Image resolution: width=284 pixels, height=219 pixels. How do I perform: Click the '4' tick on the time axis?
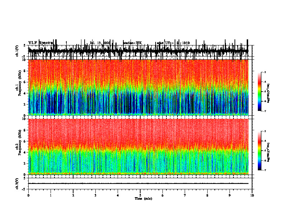point(118,195)
